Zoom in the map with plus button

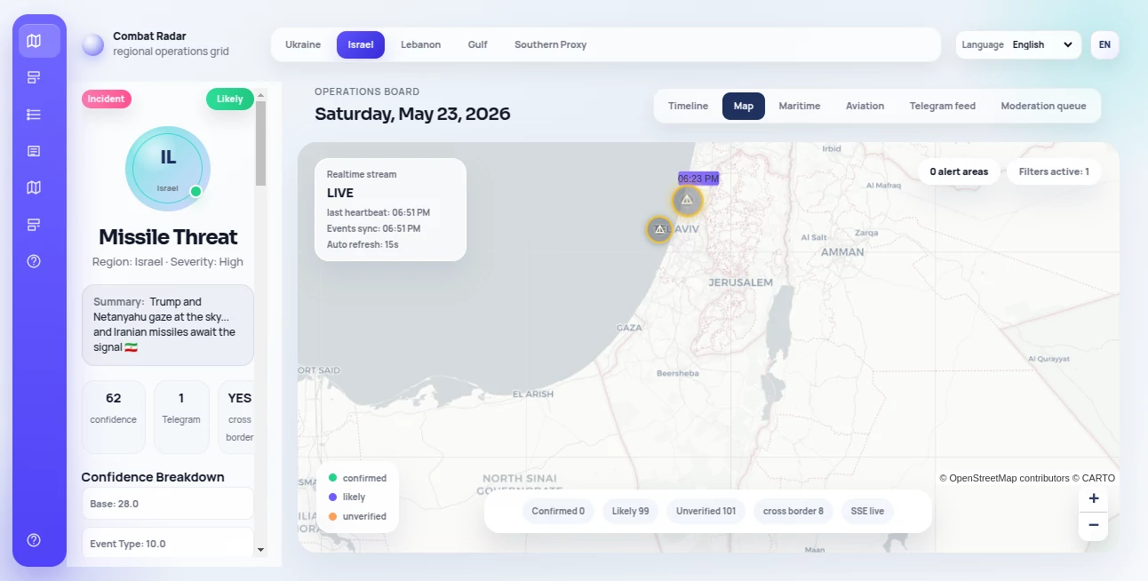click(x=1093, y=498)
